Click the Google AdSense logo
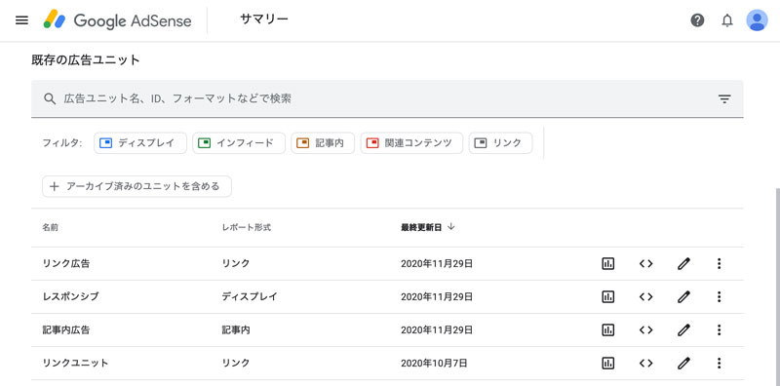The image size is (780, 386). [117, 20]
